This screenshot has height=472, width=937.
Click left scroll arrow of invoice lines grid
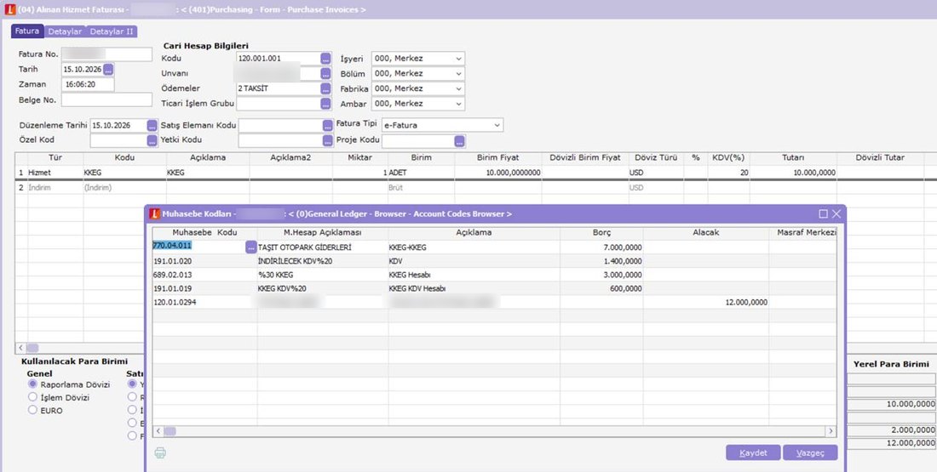(21, 347)
